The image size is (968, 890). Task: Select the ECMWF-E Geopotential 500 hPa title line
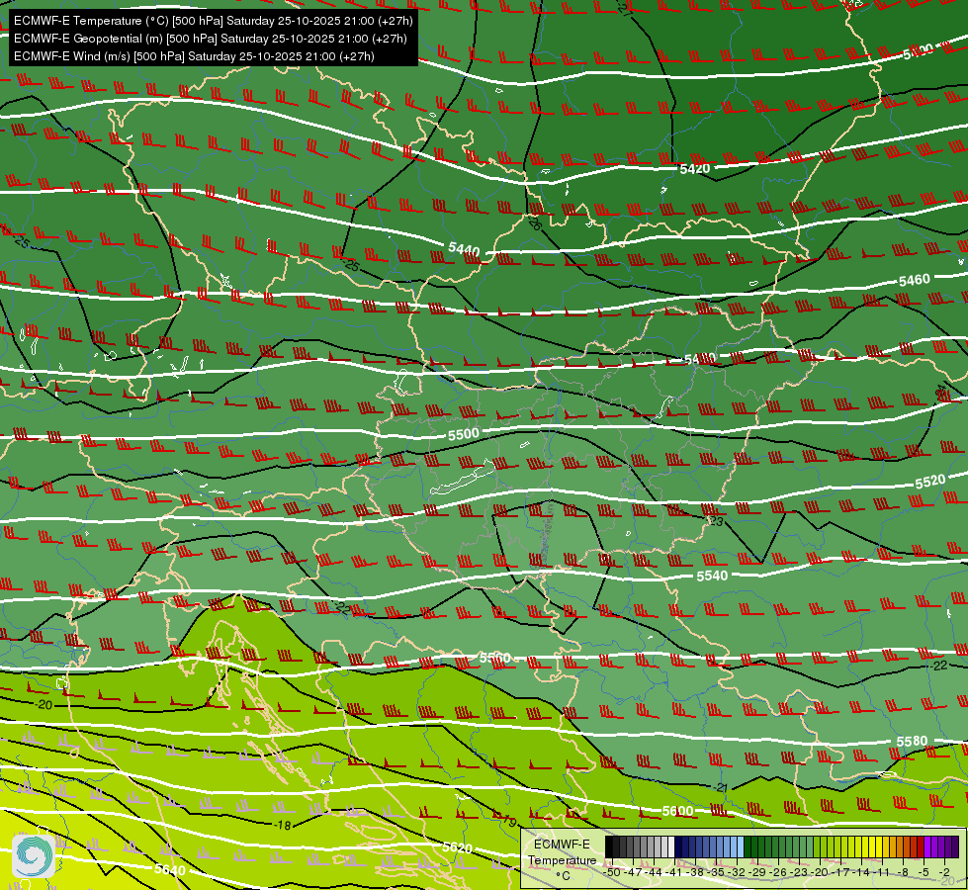[210, 39]
